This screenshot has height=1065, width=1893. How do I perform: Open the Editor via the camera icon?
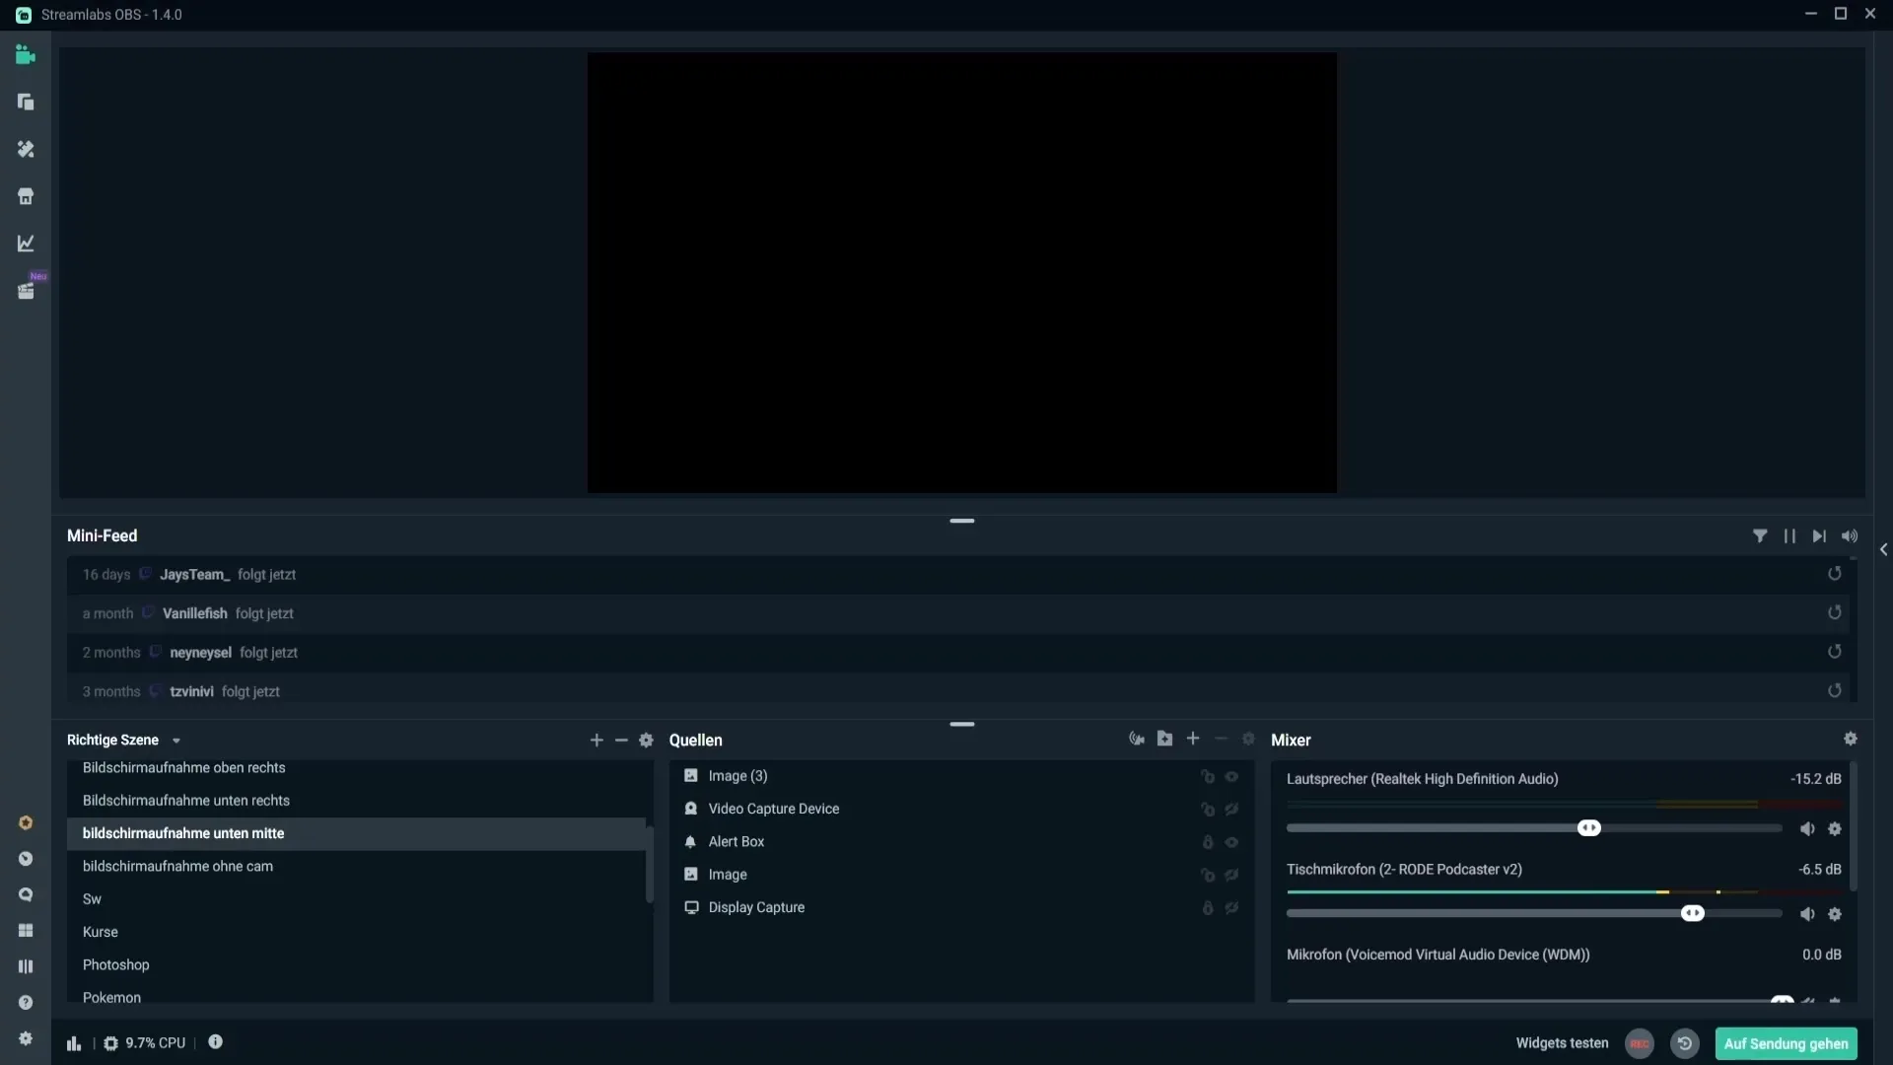click(x=26, y=55)
